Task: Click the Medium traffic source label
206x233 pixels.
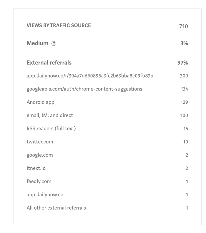Action: click(37, 43)
